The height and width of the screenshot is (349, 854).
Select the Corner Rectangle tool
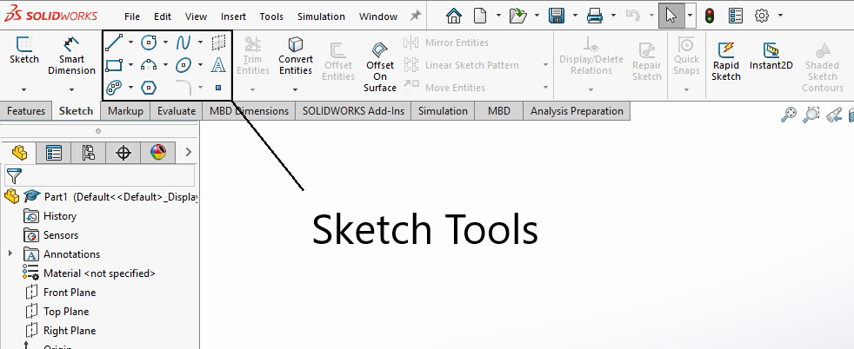[113, 65]
